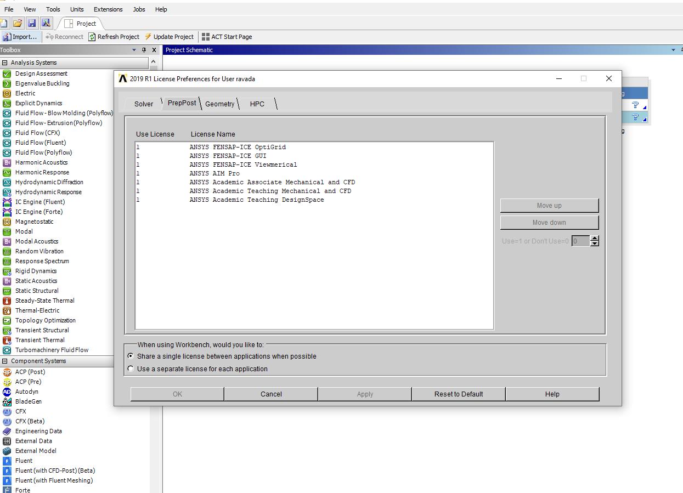Select Steady-State Thermal icon
This screenshot has height=493, width=683.
pos(7,301)
